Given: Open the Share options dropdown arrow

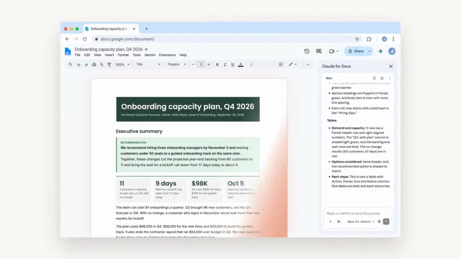Looking at the screenshot, I should [x=370, y=51].
